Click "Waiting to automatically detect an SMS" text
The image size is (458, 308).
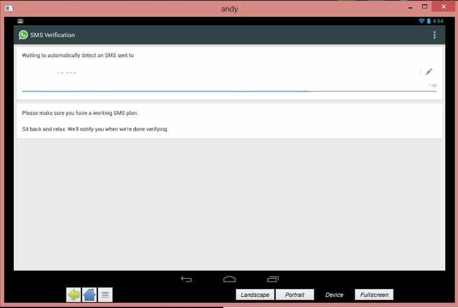click(x=78, y=55)
